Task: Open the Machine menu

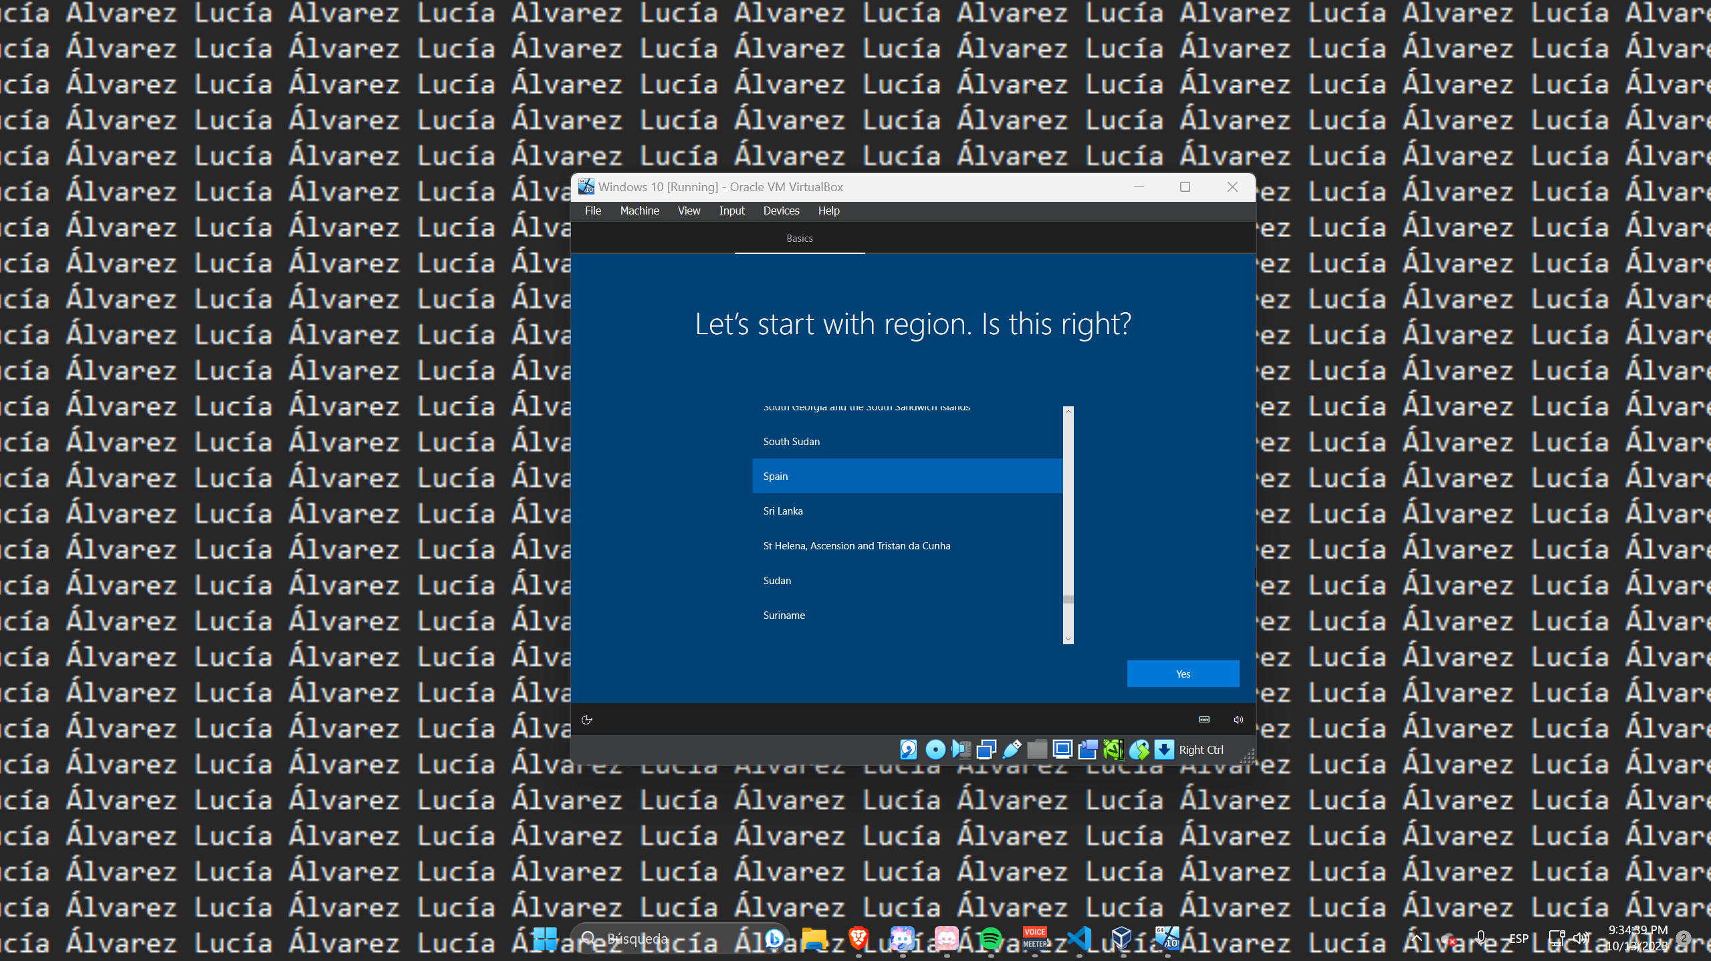Action: coord(639,211)
